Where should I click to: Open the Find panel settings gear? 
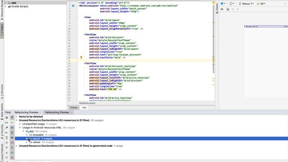pyautogui.click(x=7, y=117)
